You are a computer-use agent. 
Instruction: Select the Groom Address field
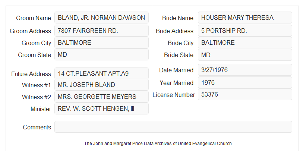click(101, 31)
